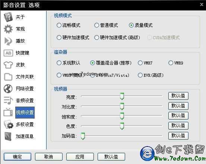Select VMR9 renderer option
206x164 pixels.
coord(171,63)
